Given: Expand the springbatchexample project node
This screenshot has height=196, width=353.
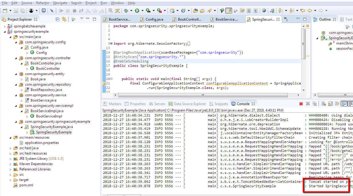Looking at the screenshot, I should click(x=5, y=26).
